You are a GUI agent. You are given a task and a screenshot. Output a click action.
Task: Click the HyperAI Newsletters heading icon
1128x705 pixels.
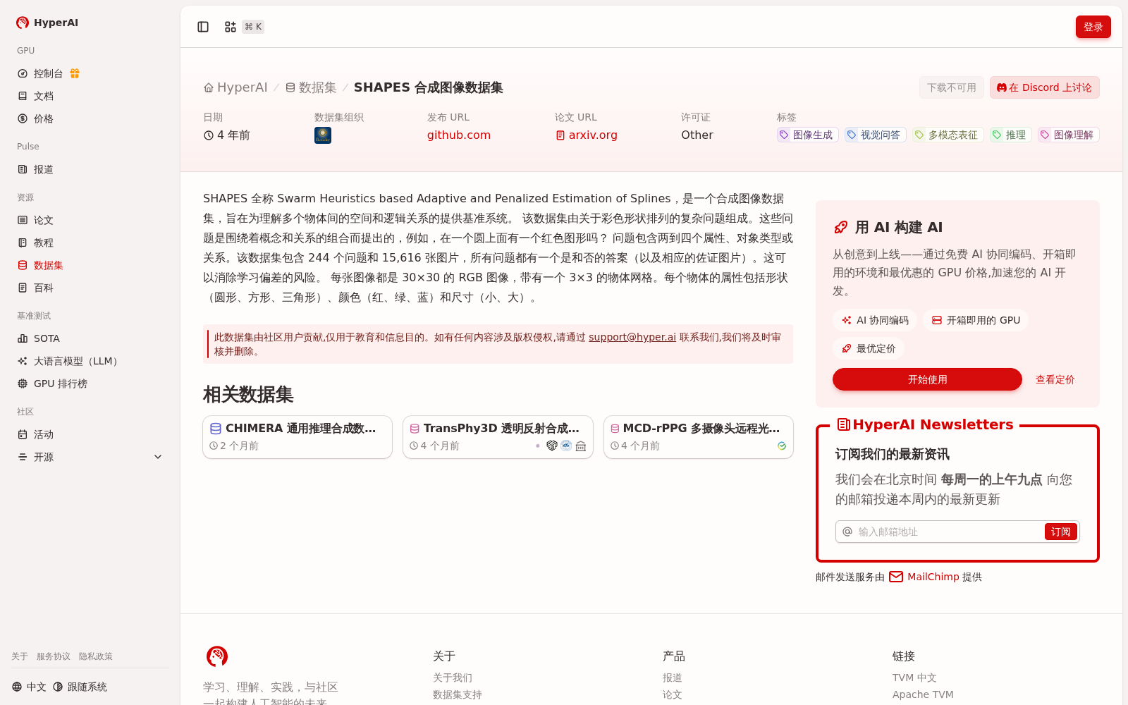coord(843,424)
